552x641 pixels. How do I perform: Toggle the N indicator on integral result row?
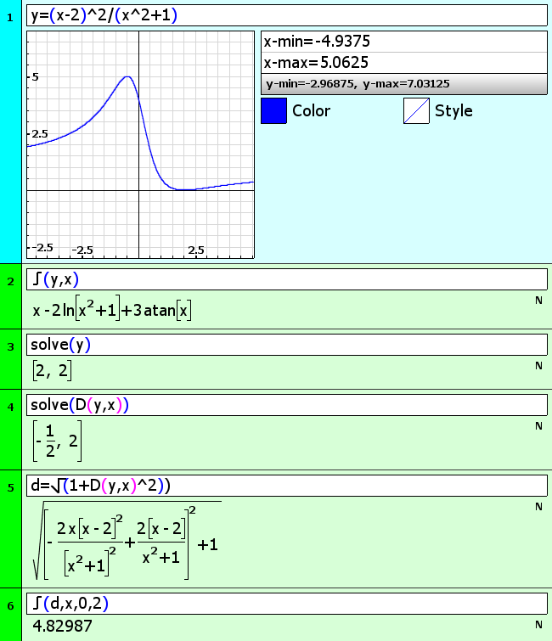(538, 301)
